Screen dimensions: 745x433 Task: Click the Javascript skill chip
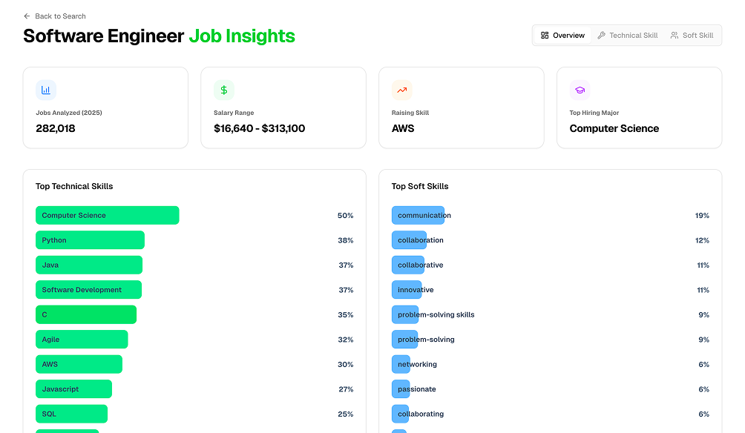73,389
